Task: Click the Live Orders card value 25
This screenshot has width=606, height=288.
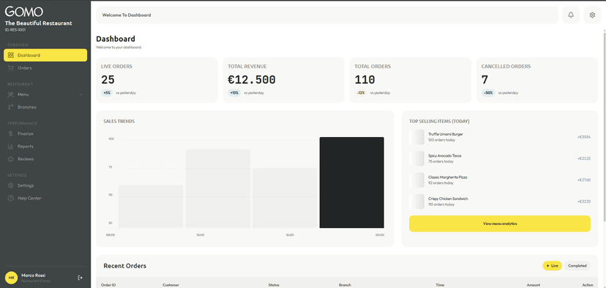Action: click(x=108, y=80)
